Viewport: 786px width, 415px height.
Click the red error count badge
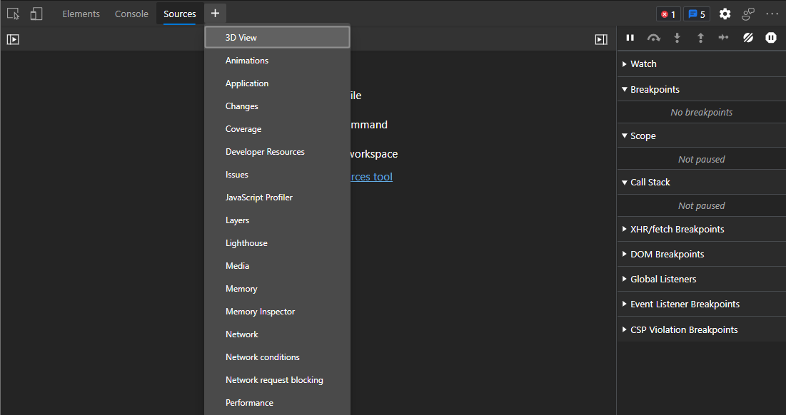(668, 14)
